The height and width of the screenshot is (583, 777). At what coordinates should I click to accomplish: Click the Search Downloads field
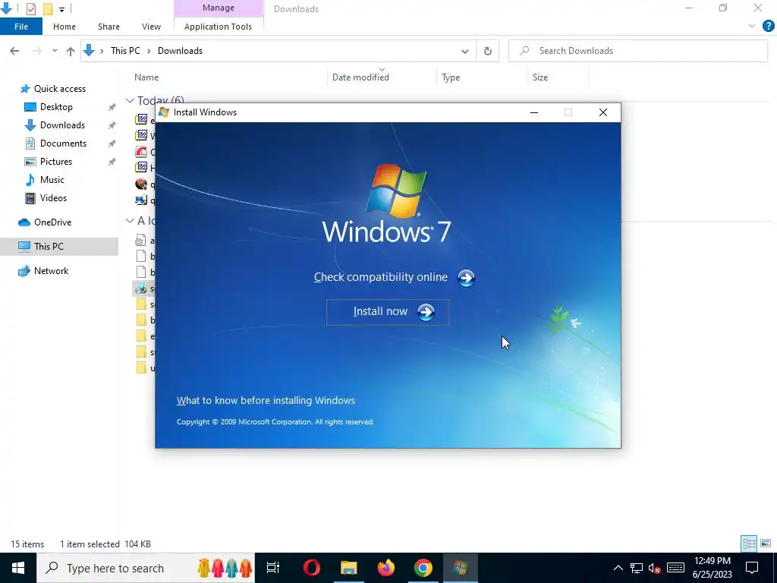coord(638,51)
